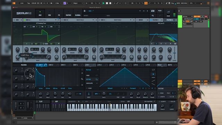Go to the previous preset arrow
Image resolution: width=222 pixels, height=125 pixels.
(144, 11)
